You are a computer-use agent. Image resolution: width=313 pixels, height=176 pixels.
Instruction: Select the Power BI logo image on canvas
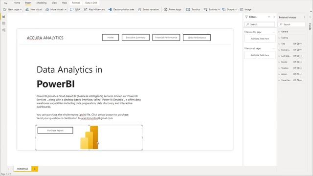pyautogui.click(x=89, y=137)
